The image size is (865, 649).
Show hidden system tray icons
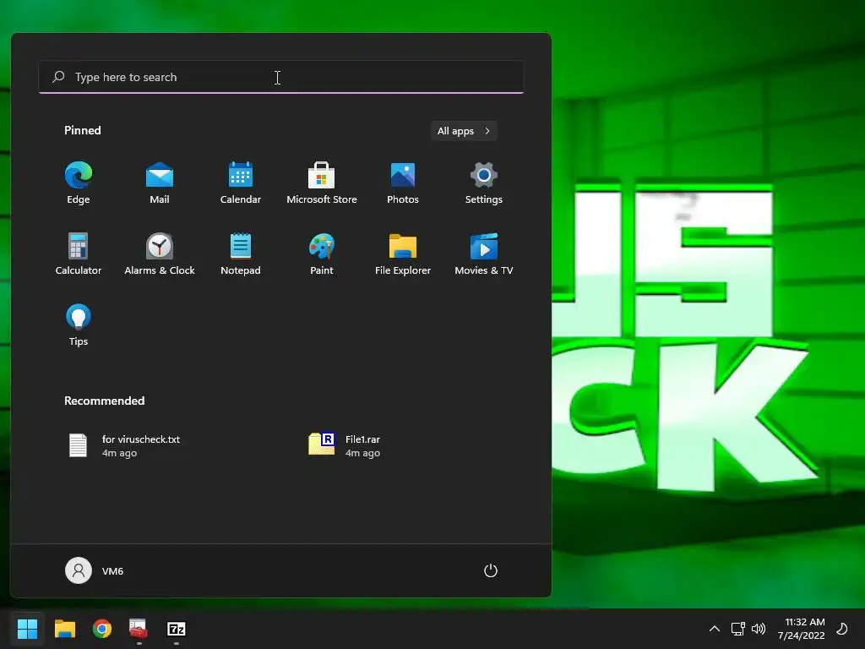(715, 629)
